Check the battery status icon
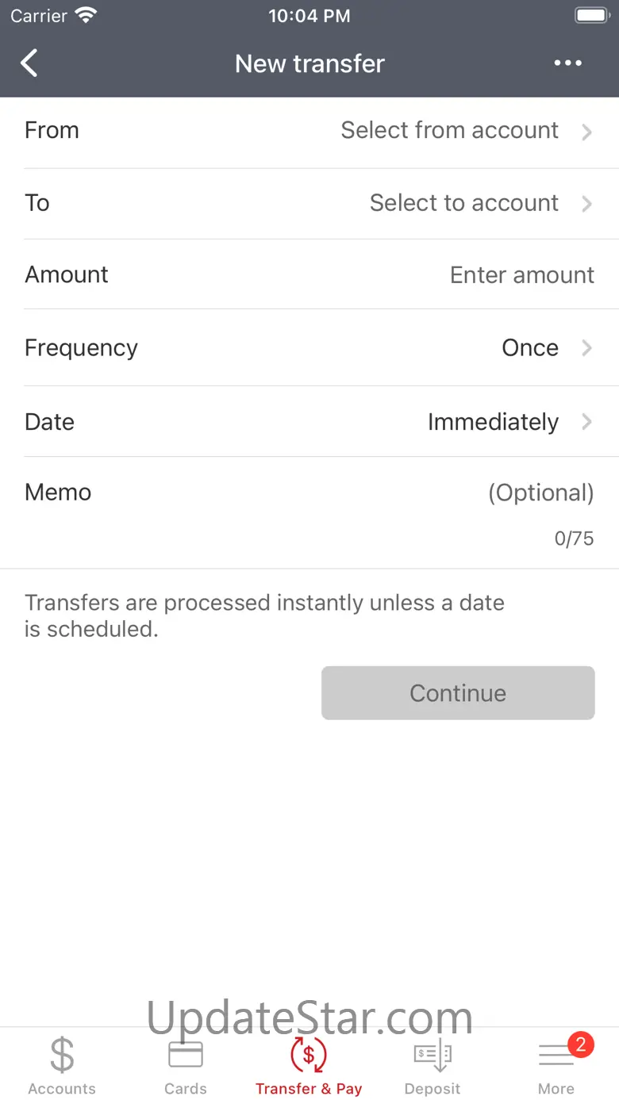This screenshot has width=619, height=1100. (590, 16)
